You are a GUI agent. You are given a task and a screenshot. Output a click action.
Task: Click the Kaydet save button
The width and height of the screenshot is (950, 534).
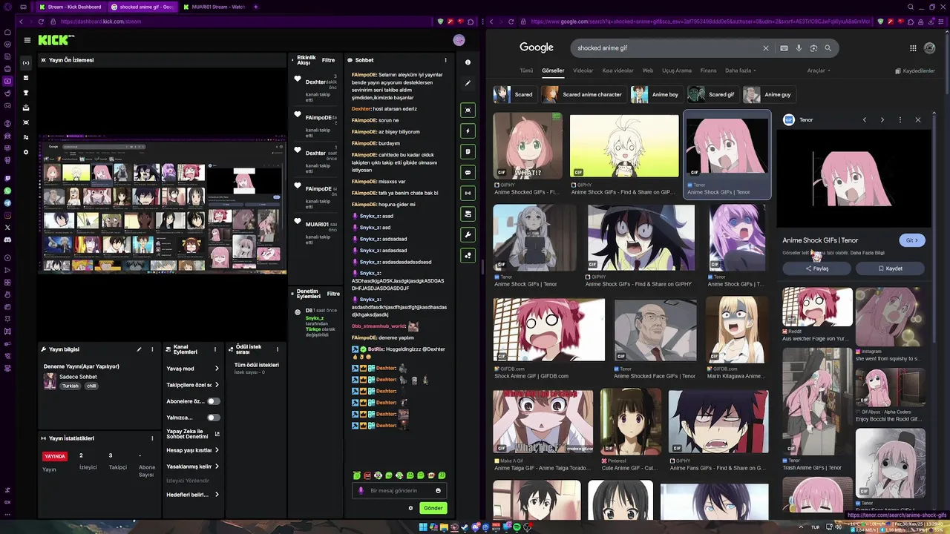[890, 268]
